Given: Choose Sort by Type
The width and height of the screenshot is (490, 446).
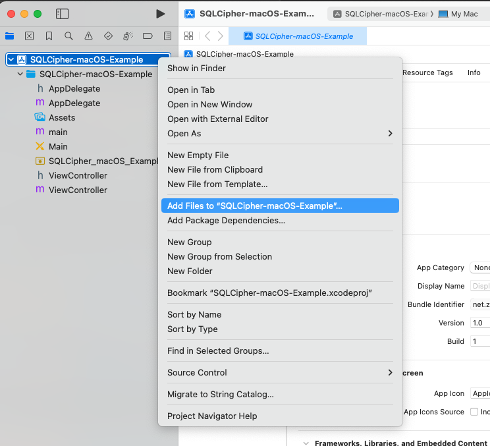Looking at the screenshot, I should click(280, 329).
